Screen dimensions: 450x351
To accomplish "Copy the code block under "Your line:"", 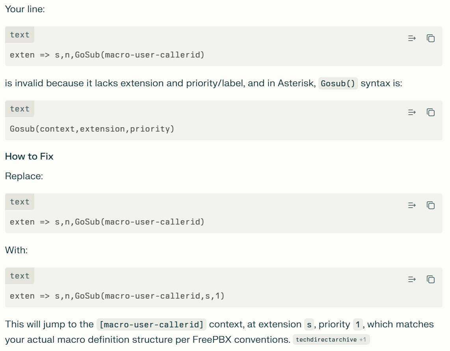I will (x=431, y=38).
